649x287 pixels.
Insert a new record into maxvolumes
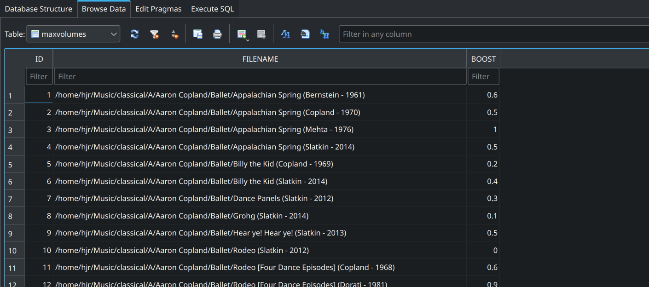click(240, 32)
